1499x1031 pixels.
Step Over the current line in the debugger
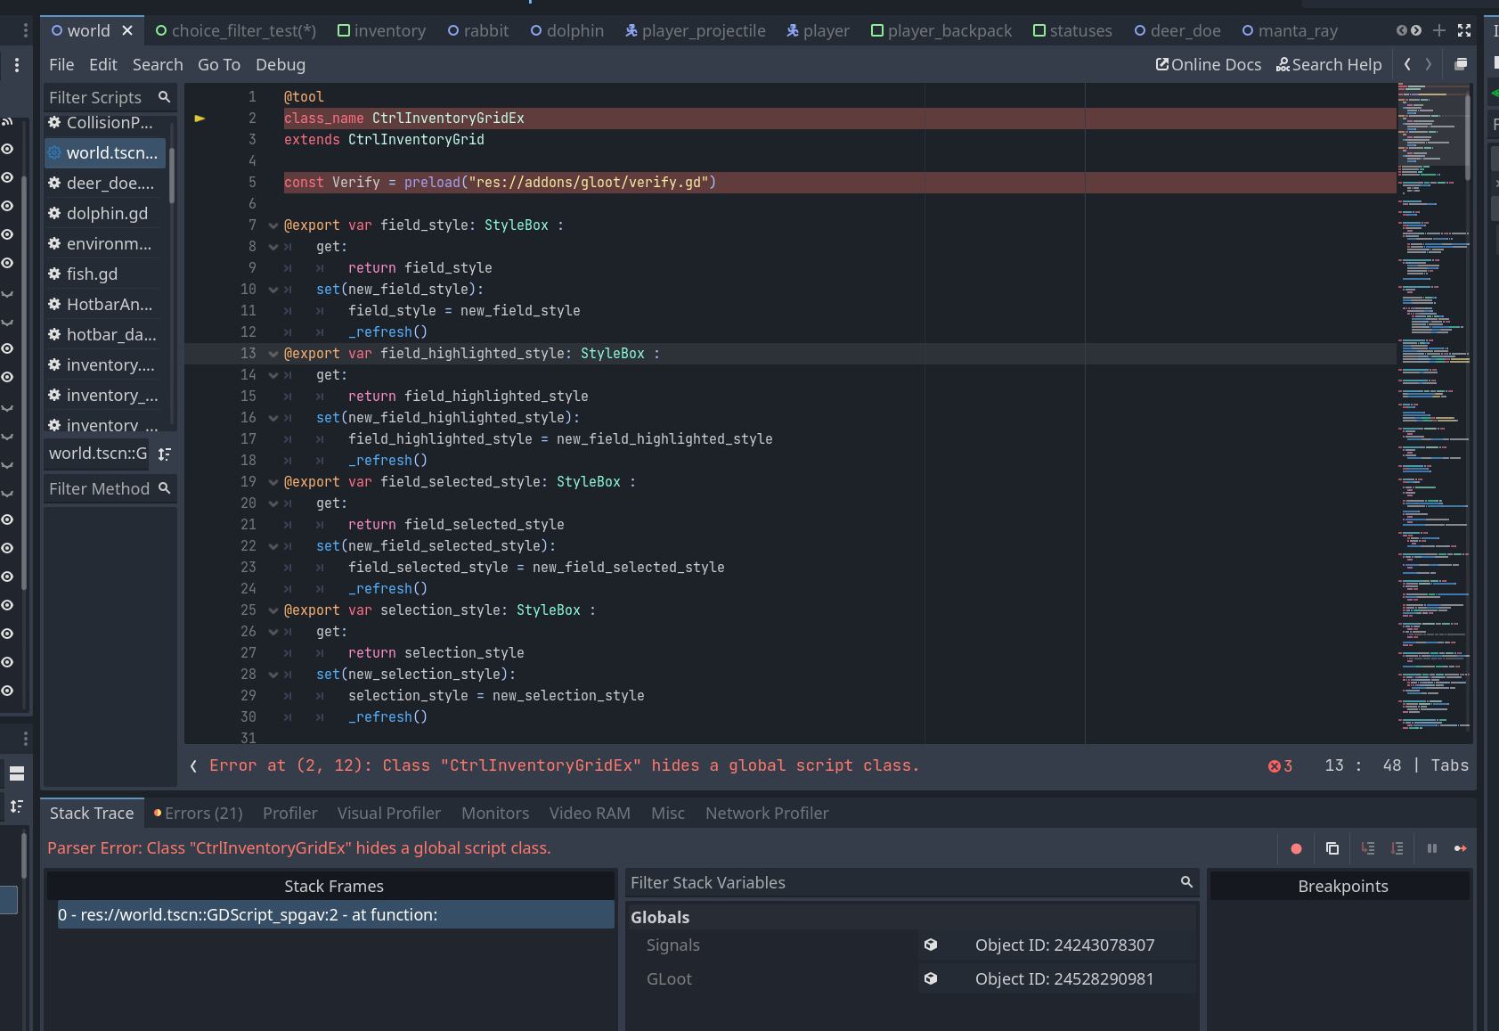pyautogui.click(x=1398, y=848)
